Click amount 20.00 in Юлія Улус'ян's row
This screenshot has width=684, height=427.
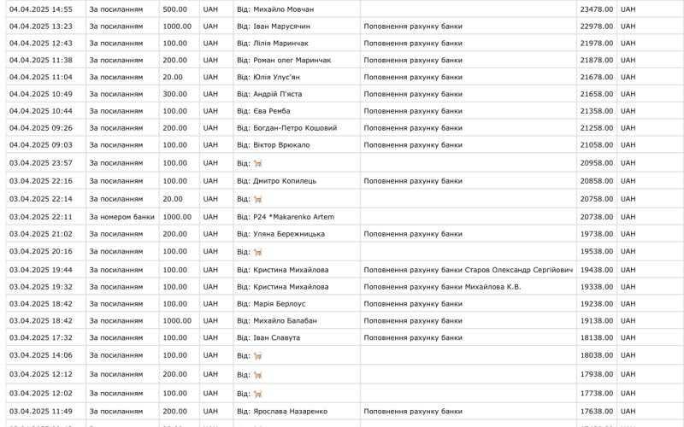coord(173,77)
